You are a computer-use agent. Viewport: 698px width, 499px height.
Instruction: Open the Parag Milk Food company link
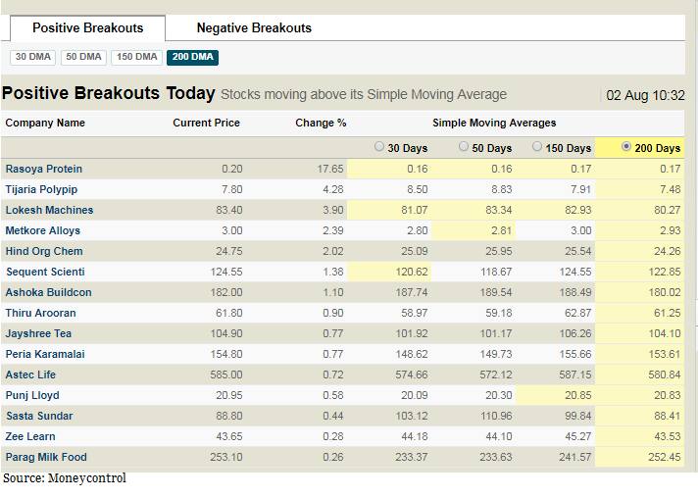pos(46,457)
